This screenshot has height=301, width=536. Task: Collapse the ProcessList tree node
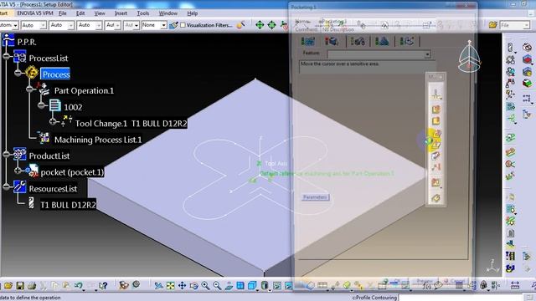point(7,57)
